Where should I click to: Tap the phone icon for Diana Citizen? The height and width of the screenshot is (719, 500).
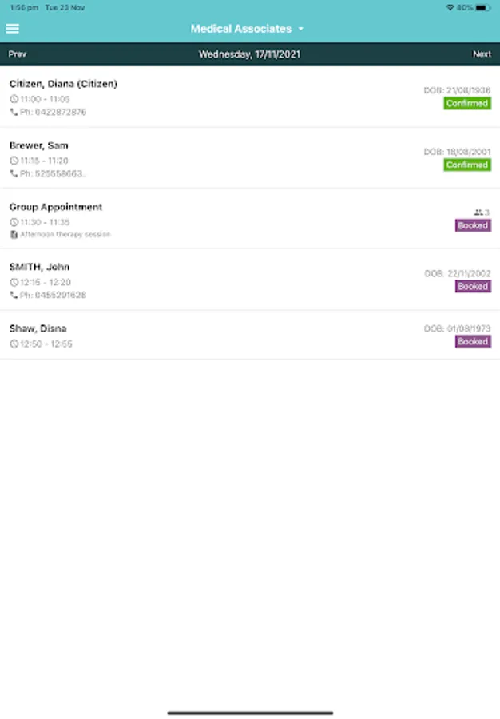tap(14, 113)
